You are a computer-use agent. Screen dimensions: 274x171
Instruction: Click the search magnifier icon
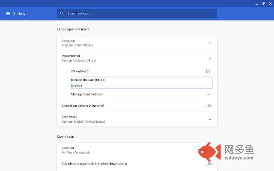tap(62, 13)
